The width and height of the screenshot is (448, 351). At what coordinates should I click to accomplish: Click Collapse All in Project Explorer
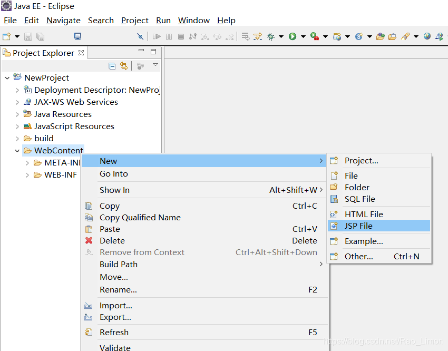(112, 66)
